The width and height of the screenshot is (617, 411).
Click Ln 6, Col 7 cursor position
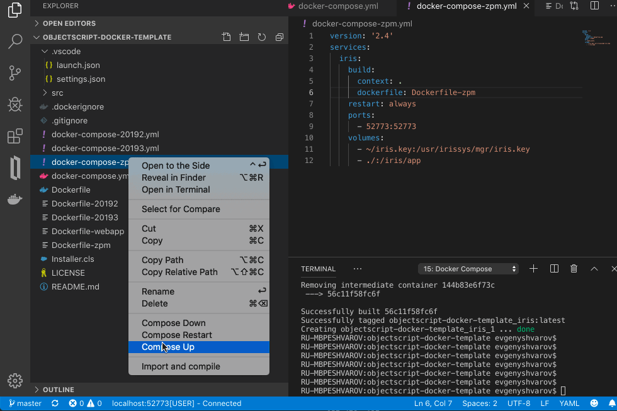[x=433, y=403]
